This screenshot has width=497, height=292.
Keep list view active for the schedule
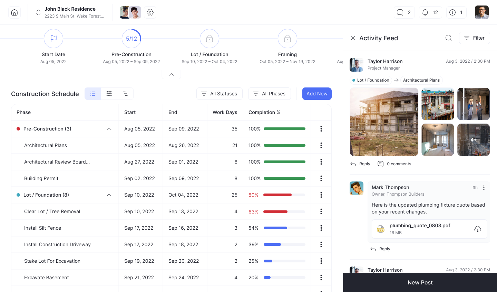(92, 93)
